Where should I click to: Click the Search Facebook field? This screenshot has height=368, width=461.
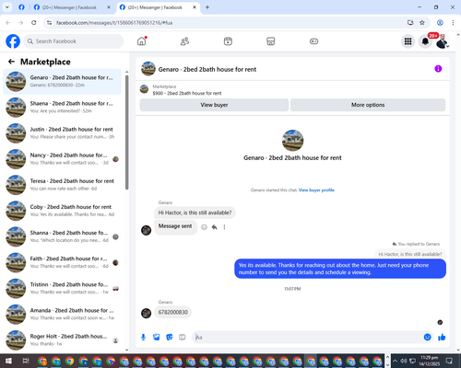[x=74, y=41]
